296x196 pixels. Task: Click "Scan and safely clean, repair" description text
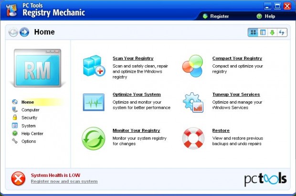click(x=140, y=66)
